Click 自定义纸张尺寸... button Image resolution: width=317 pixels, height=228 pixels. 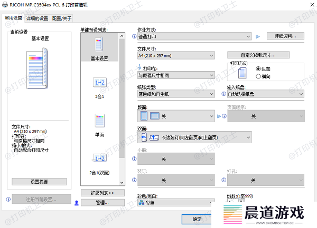[x=258, y=55]
